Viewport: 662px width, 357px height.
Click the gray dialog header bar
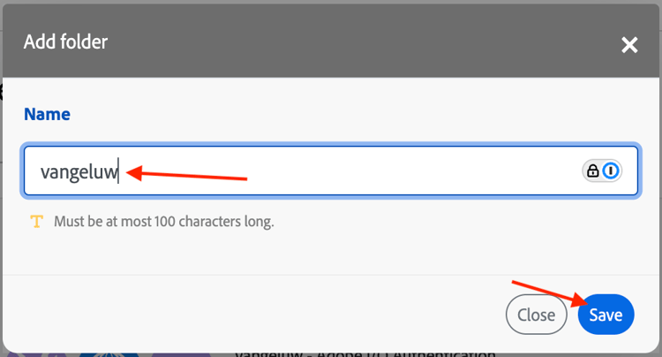331,41
